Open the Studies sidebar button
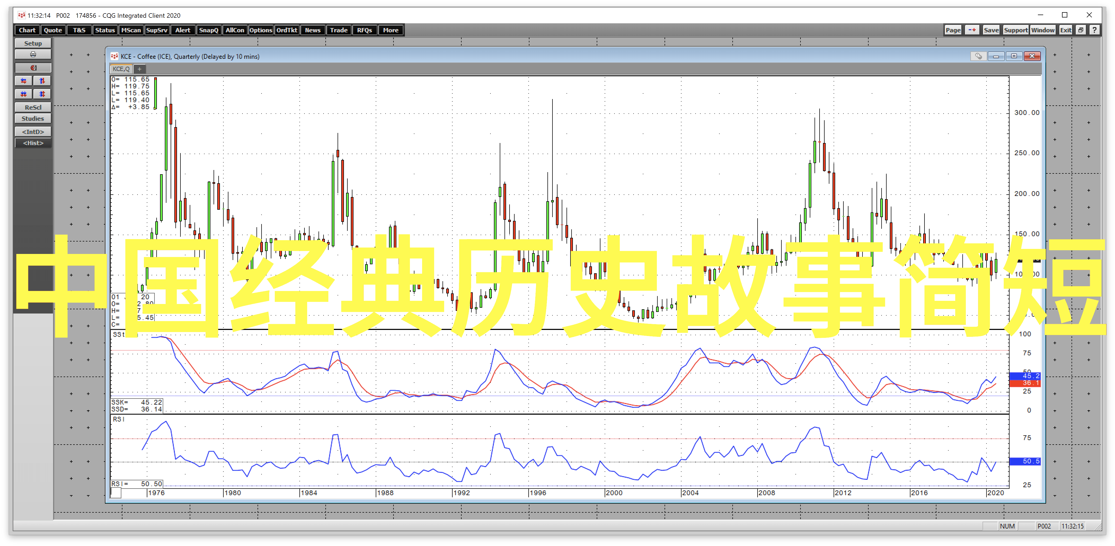Screen dimensions: 1115x546 (x=33, y=119)
